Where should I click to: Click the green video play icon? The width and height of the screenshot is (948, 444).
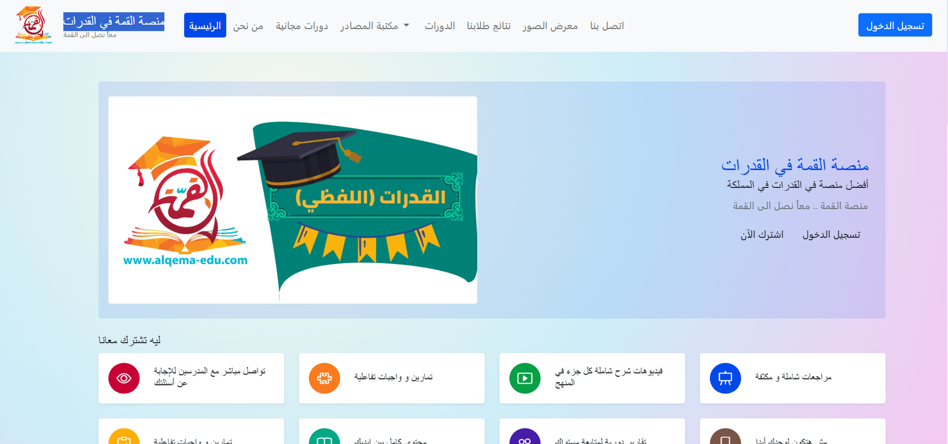(525, 378)
